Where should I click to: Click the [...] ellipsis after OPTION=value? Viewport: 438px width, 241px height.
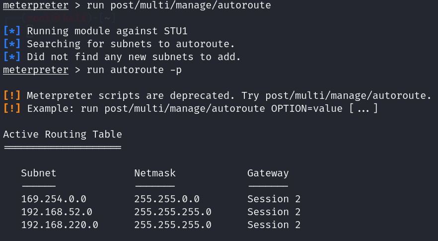pyautogui.click(x=364, y=108)
